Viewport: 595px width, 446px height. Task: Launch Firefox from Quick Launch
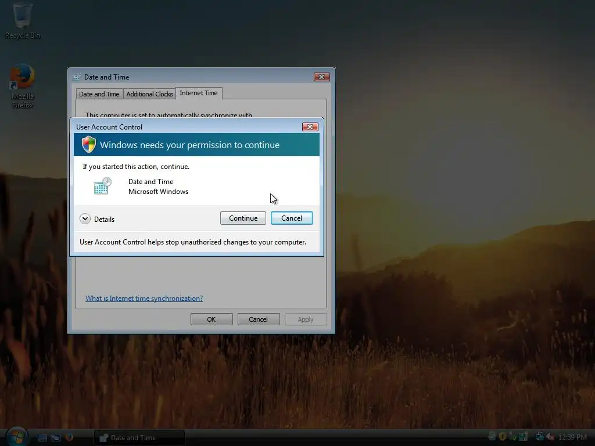pos(69,437)
